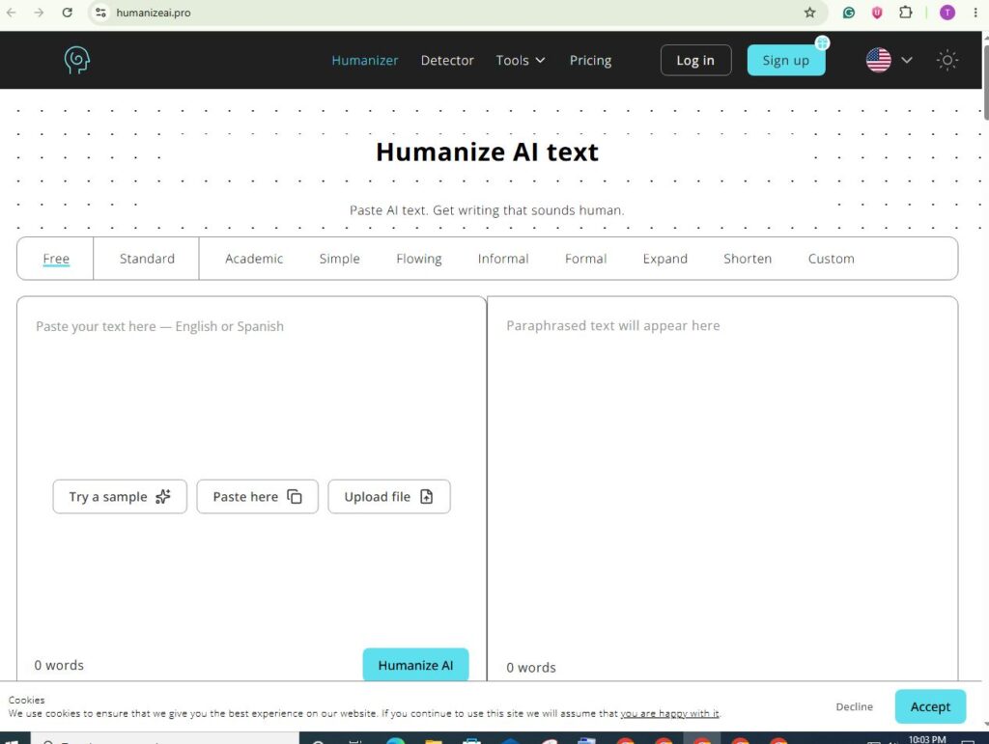The width and height of the screenshot is (989, 744).
Task: Go to the Detector page
Action: 447,61
